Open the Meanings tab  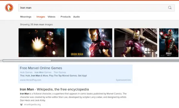pos(26,17)
